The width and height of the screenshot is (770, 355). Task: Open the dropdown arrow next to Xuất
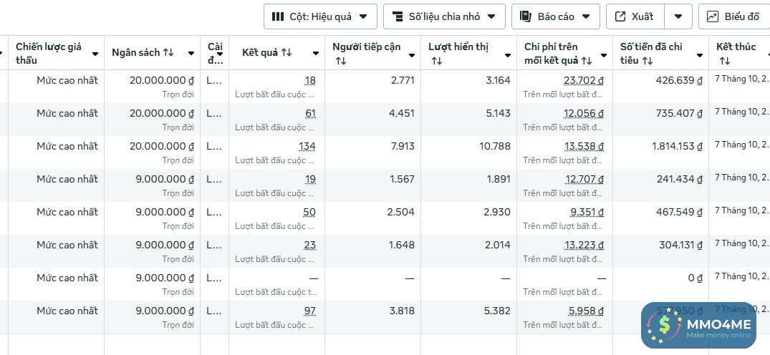click(x=678, y=16)
